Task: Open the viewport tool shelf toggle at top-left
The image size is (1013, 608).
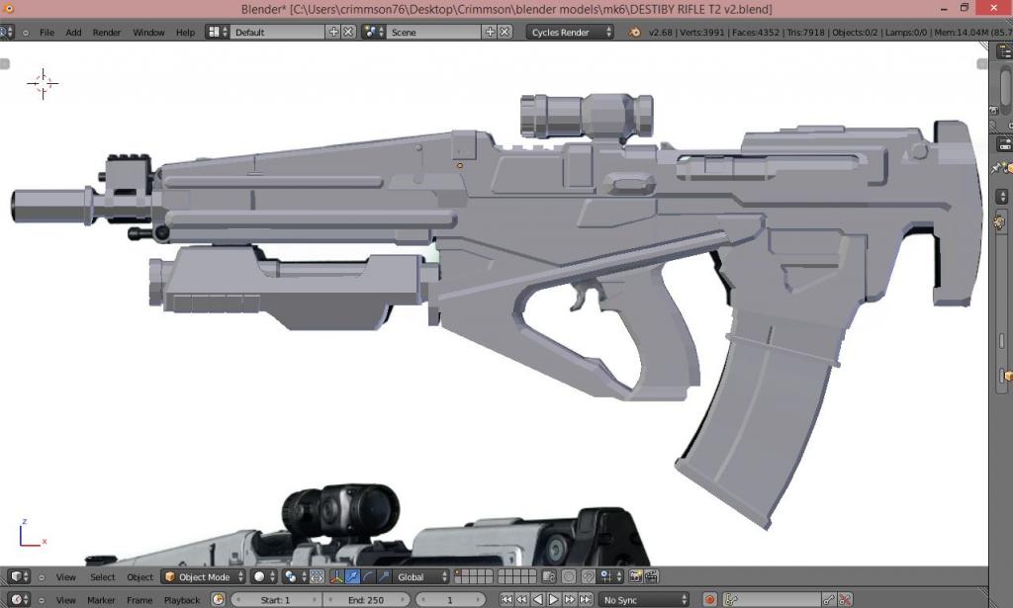Action: coord(5,64)
